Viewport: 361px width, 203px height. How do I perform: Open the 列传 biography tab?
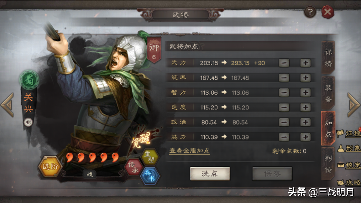(x=328, y=164)
